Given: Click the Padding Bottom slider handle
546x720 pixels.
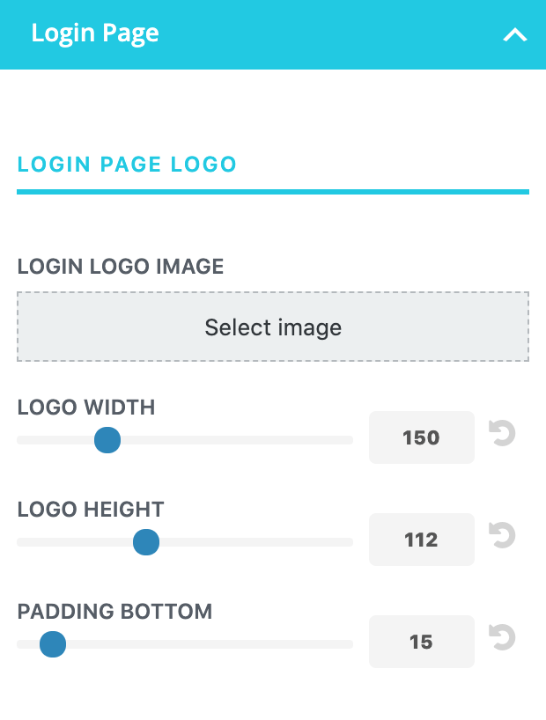Looking at the screenshot, I should click(53, 644).
